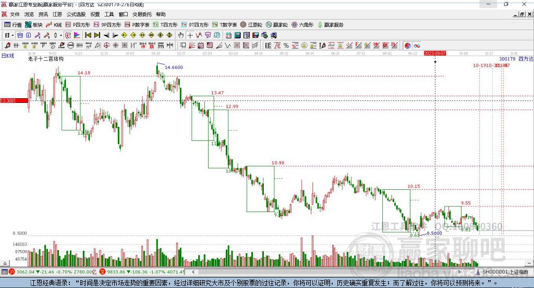
Task: Open the 板块 sectors view
Action: (33, 25)
